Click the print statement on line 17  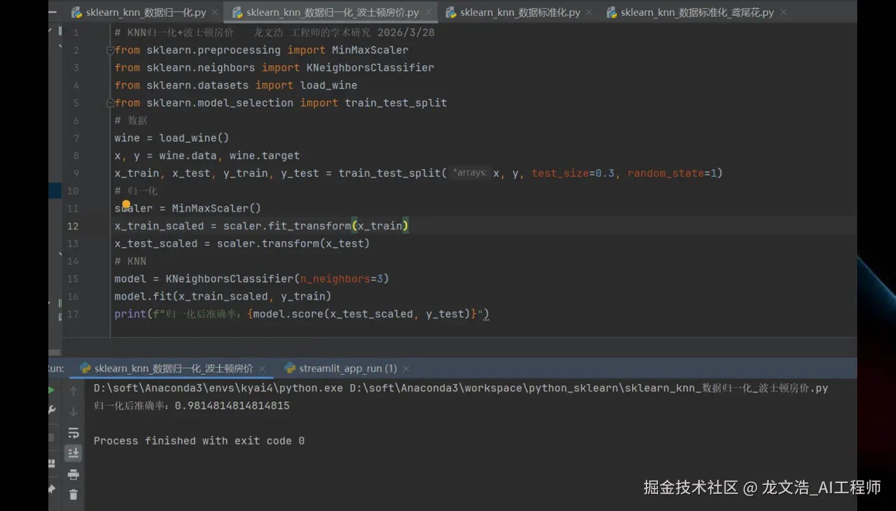coord(302,314)
